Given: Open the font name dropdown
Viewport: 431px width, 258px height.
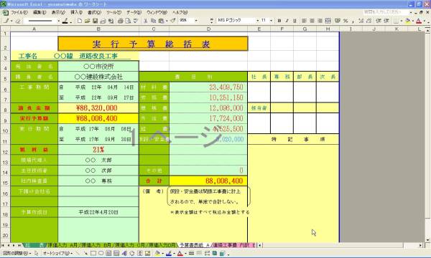Looking at the screenshot, I should 258,21.
